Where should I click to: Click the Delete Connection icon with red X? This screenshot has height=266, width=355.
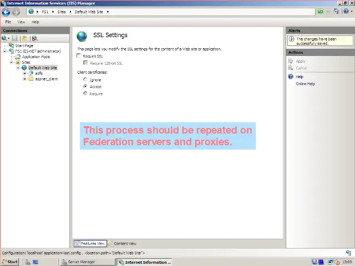coord(34,38)
